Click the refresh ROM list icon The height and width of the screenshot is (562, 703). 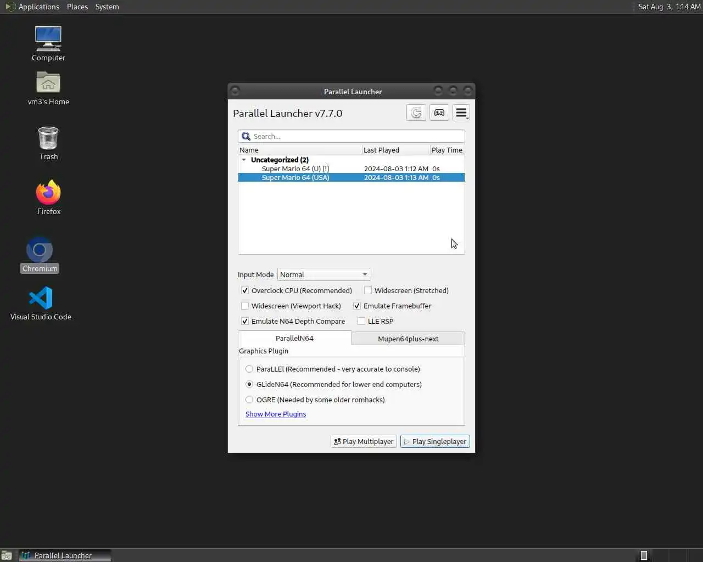416,113
